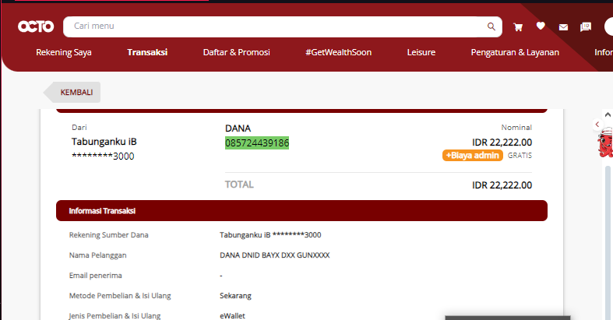Click the Sekarang value

coord(235,296)
